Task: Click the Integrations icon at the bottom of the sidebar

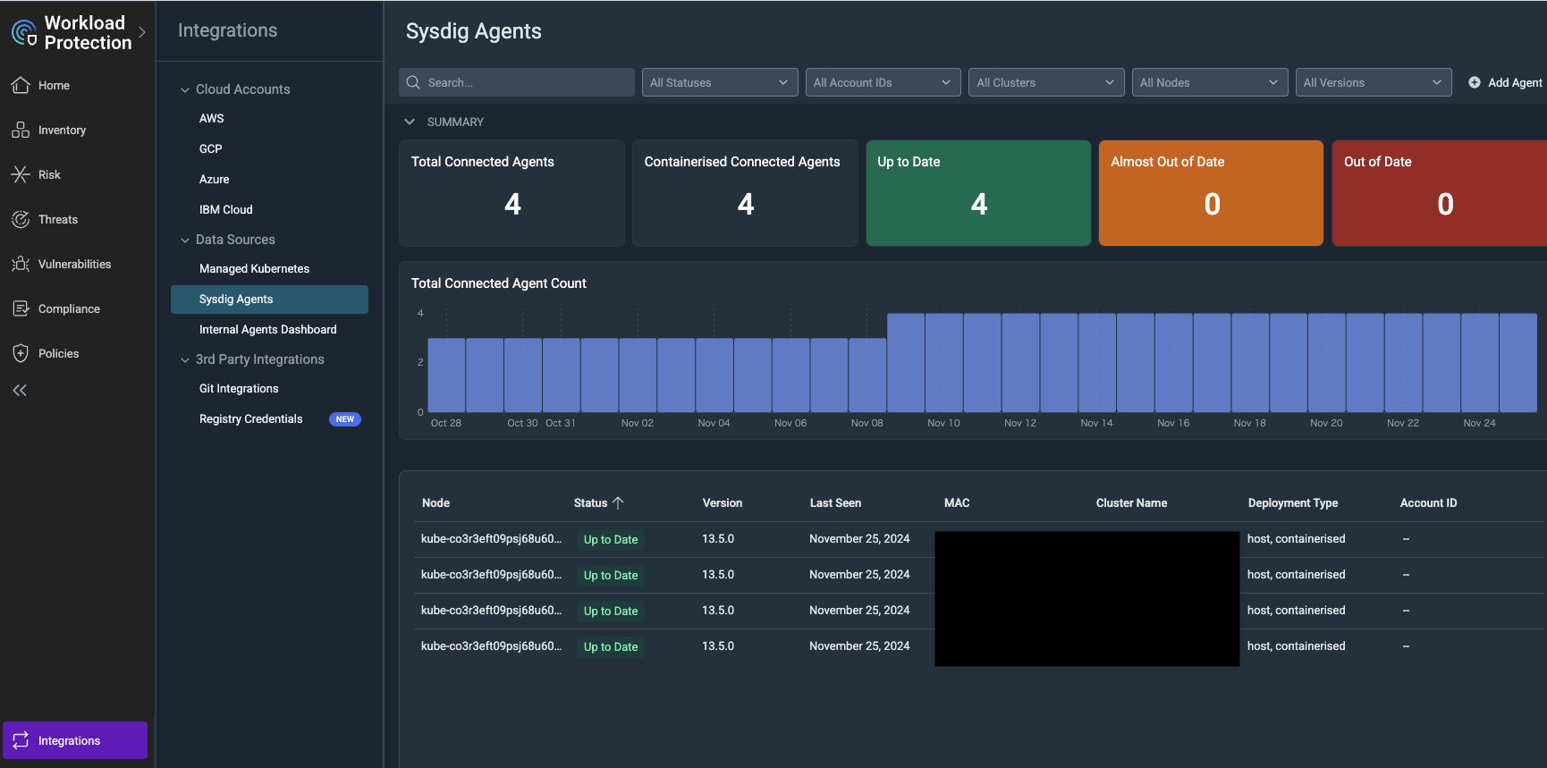Action: pos(21,740)
